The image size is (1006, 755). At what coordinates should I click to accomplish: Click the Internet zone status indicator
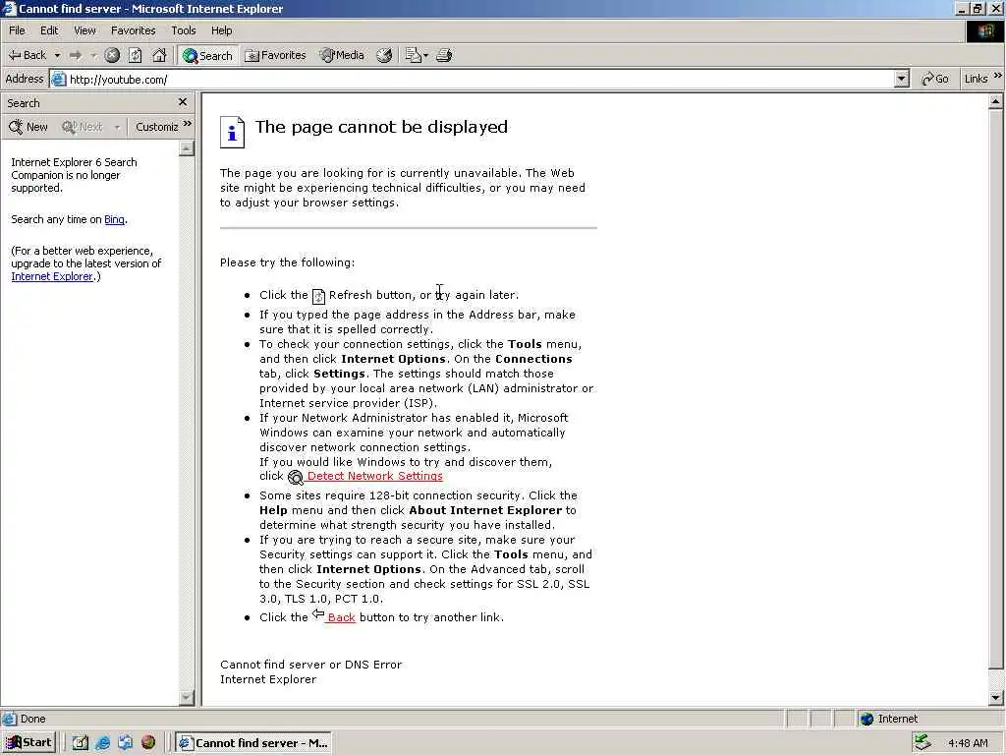click(x=889, y=719)
